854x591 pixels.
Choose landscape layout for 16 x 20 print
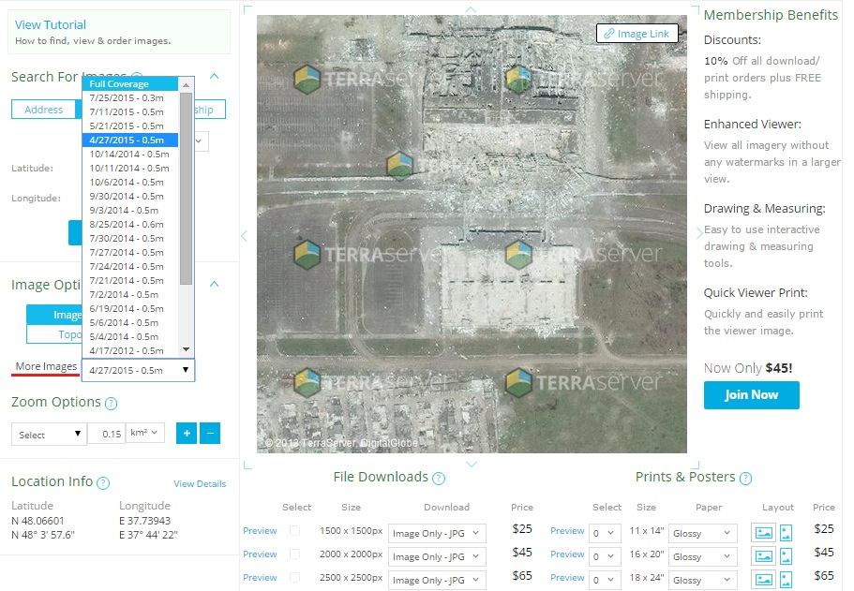coord(764,556)
